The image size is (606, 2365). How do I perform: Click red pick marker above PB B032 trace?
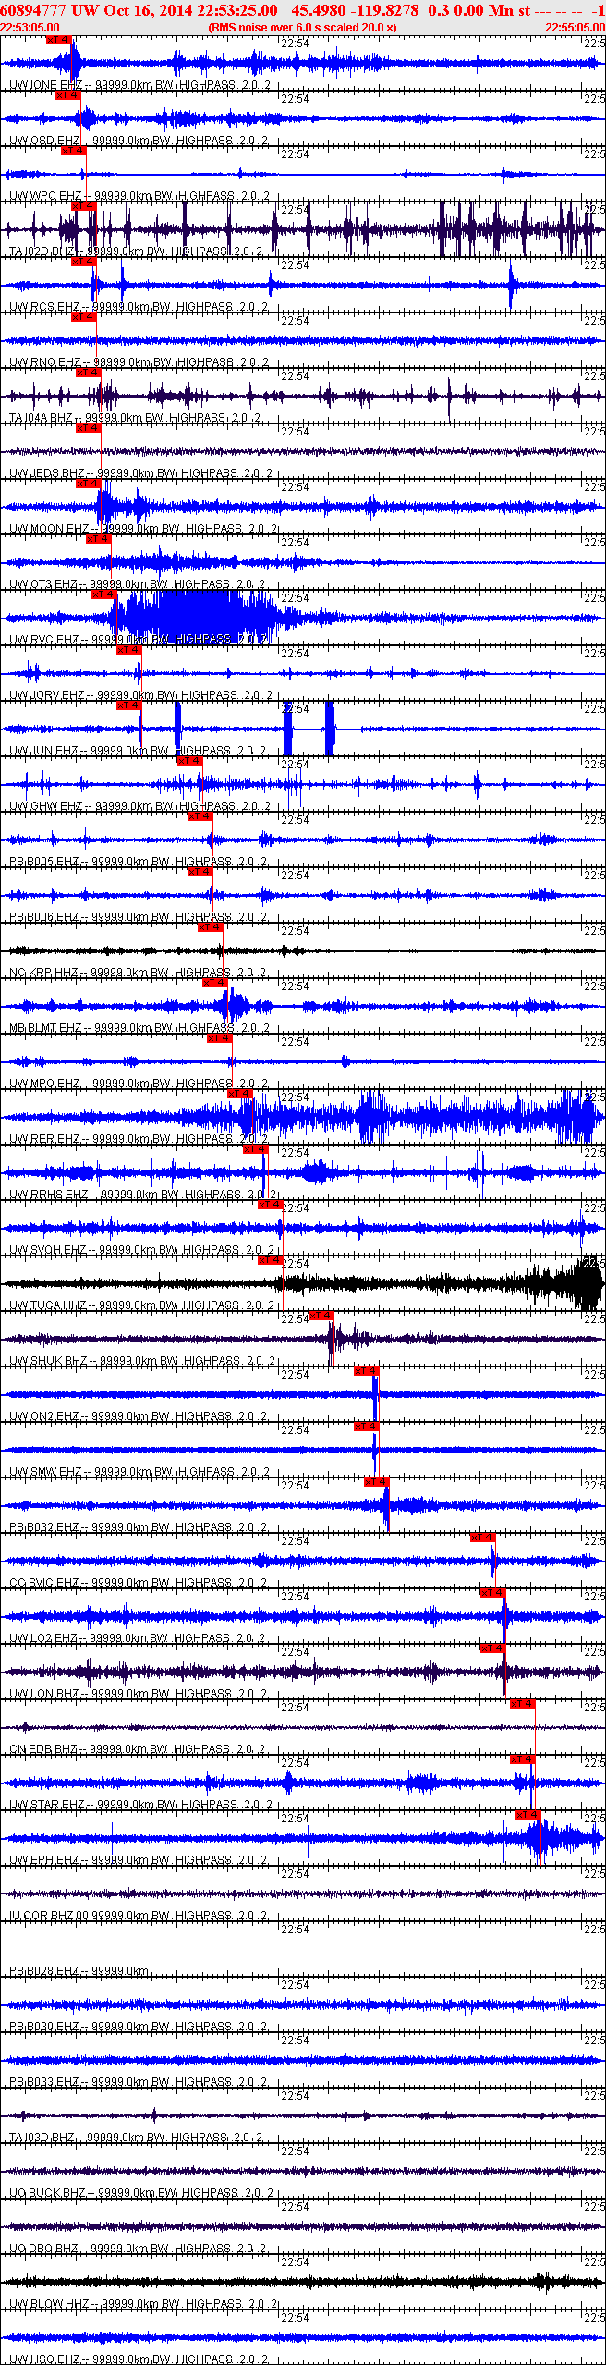(377, 1482)
